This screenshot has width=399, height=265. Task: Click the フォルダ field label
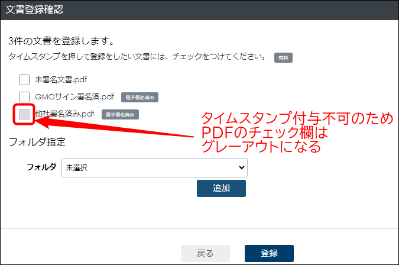pyautogui.click(x=41, y=167)
